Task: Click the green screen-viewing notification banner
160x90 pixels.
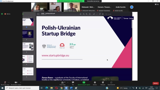Action: tap(70, 1)
